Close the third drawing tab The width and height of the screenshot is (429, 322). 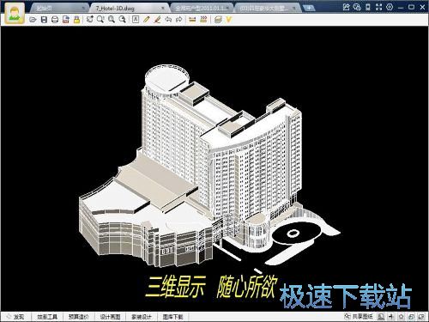tap(227, 8)
